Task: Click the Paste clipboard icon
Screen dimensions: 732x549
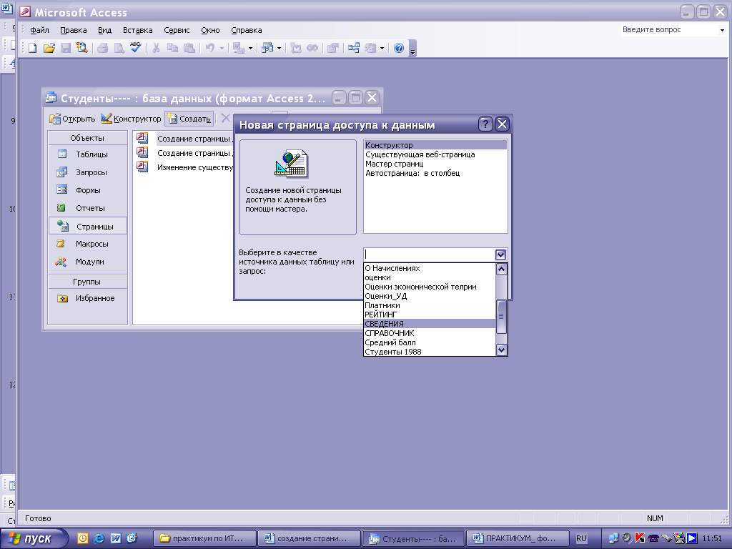Action: [189, 48]
